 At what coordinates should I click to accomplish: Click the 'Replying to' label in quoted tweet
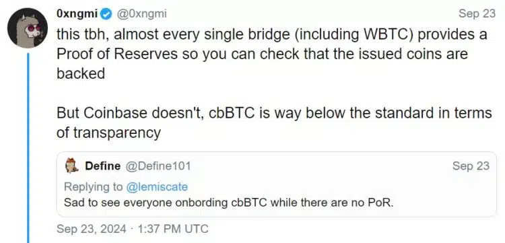pyautogui.click(x=94, y=186)
